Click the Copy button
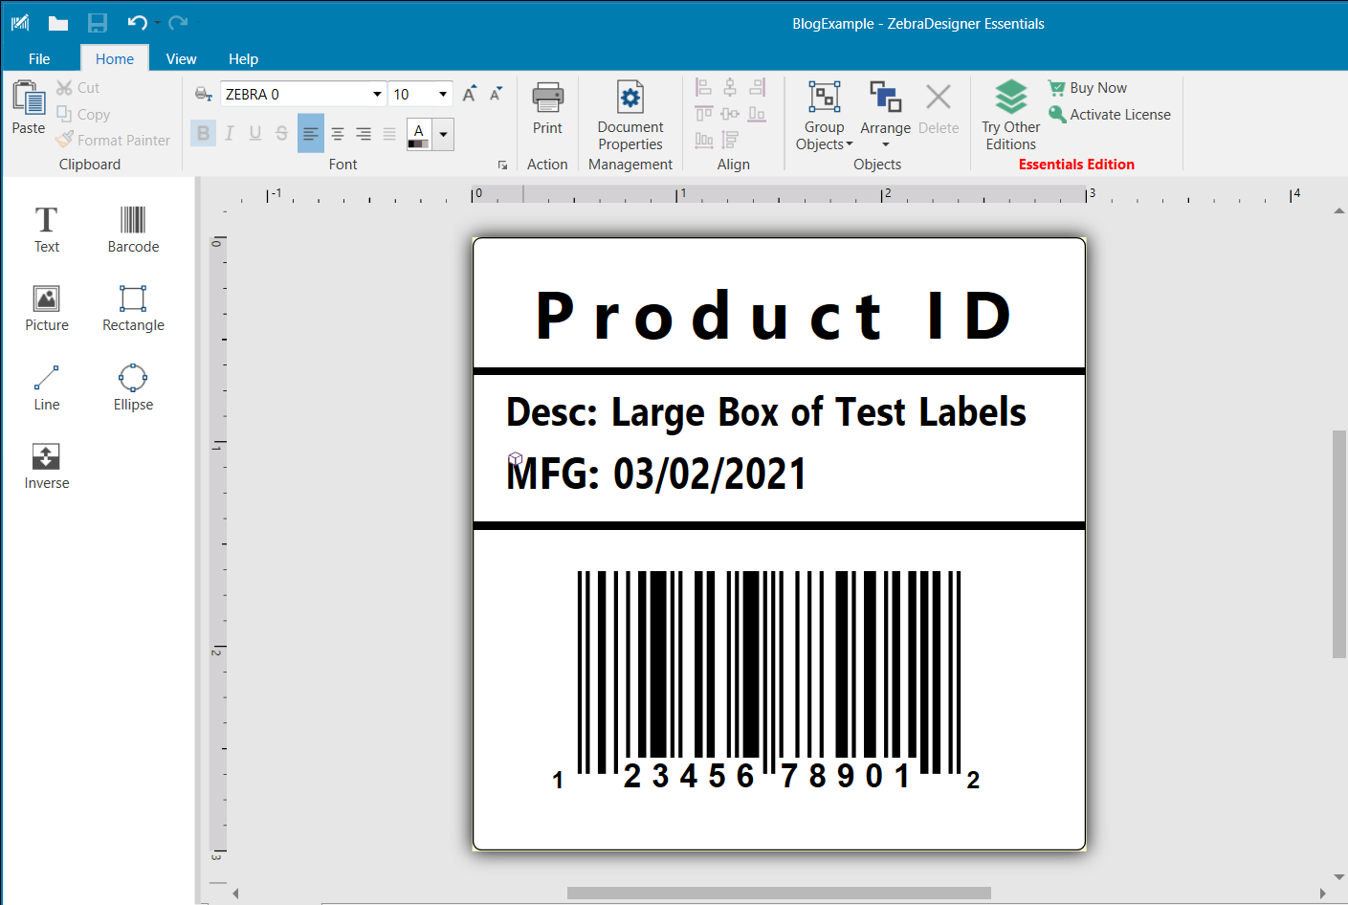This screenshot has width=1348, height=905. click(x=83, y=114)
